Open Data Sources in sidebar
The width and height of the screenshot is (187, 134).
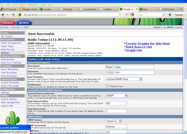coord(7,49)
